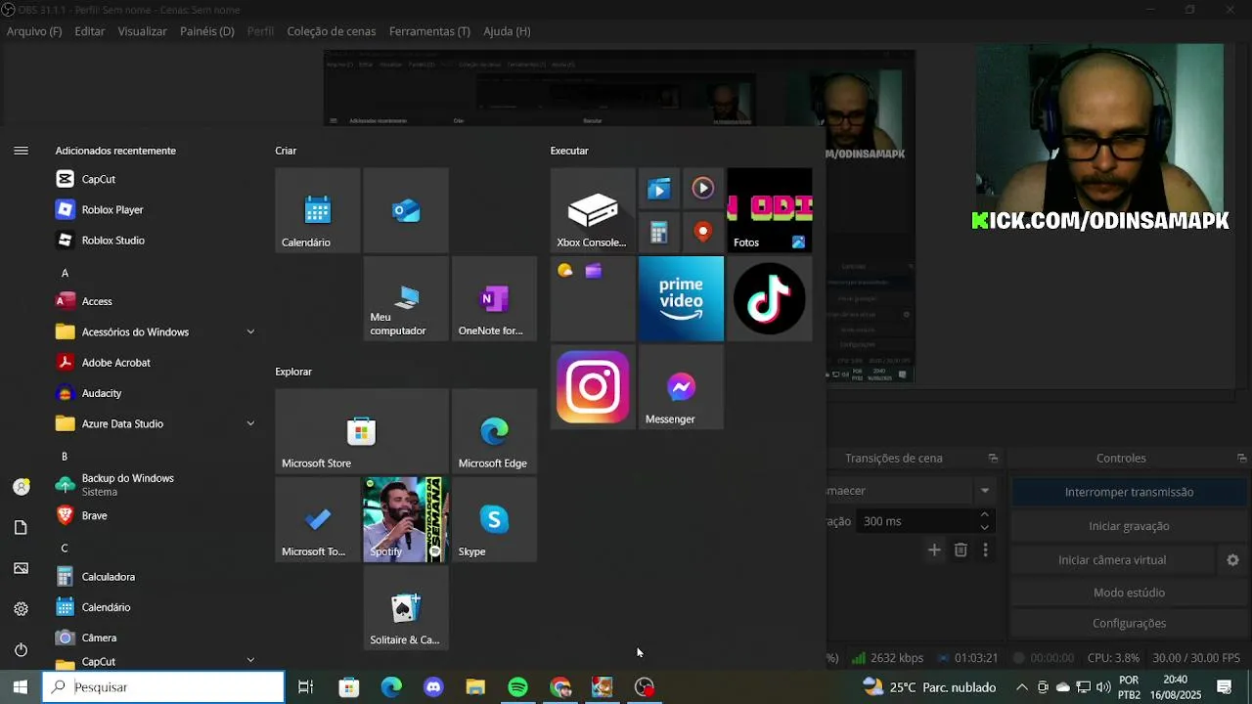Open the Movies & TV small tile
Screen dimensions: 1252x704
659,189
